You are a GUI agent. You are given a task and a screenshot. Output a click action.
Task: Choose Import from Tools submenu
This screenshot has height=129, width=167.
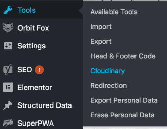(101, 27)
